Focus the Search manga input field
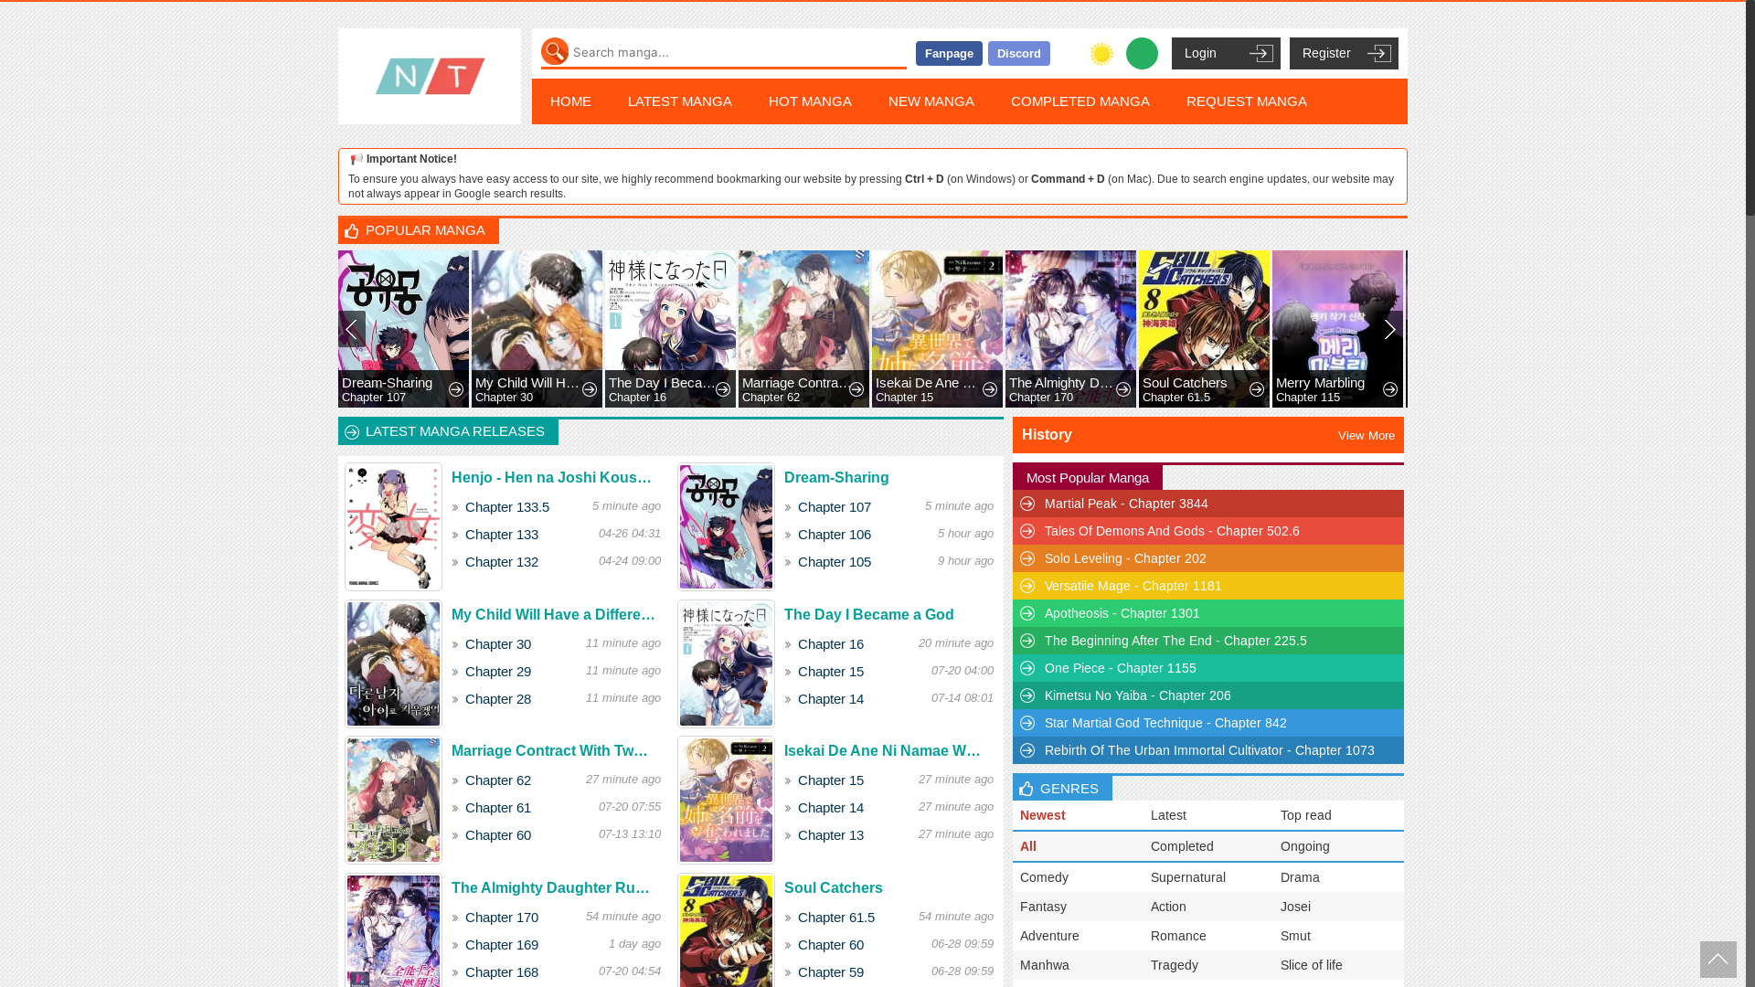 coord(739,53)
